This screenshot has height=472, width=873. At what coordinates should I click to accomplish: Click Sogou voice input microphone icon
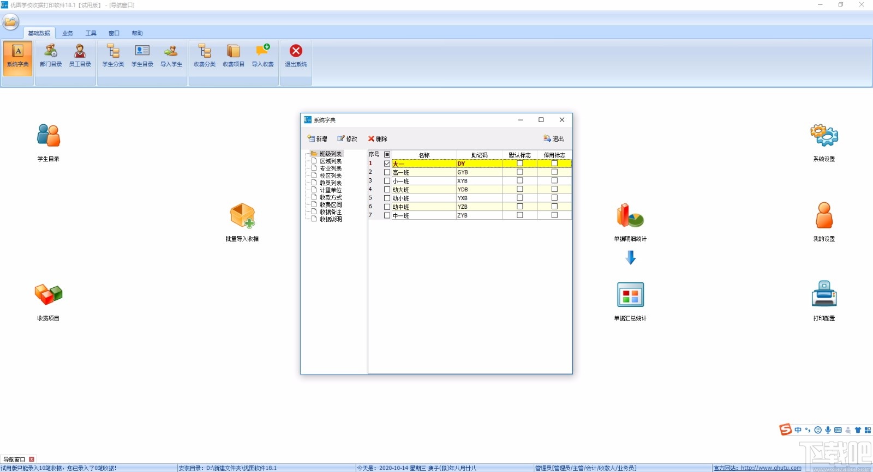coord(828,430)
